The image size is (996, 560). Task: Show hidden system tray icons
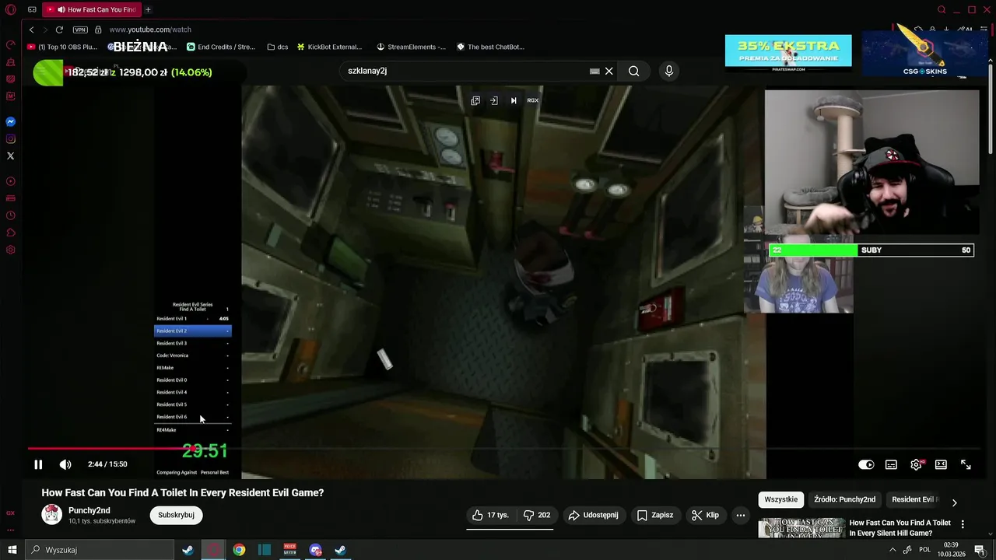coord(893,549)
